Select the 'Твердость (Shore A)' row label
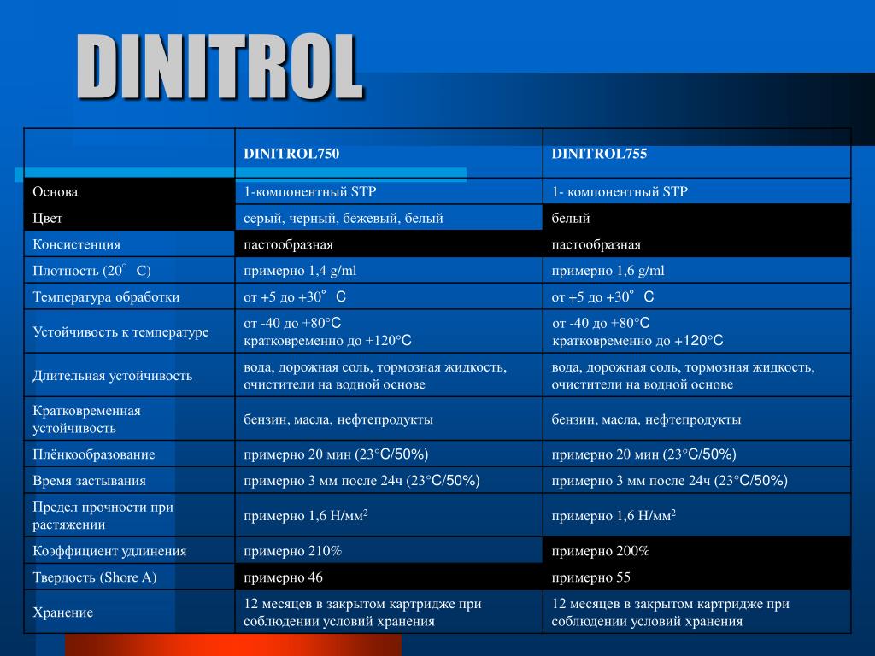Image resolution: width=875 pixels, height=656 pixels. [94, 577]
